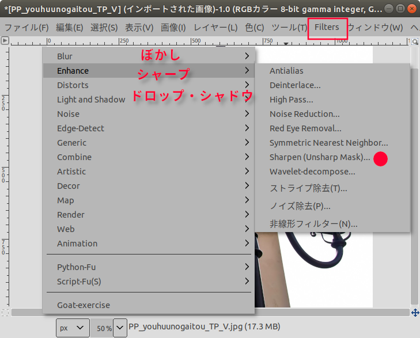The height and width of the screenshot is (338, 420).
Task: Apply the Antialias filter
Action: tap(332, 71)
